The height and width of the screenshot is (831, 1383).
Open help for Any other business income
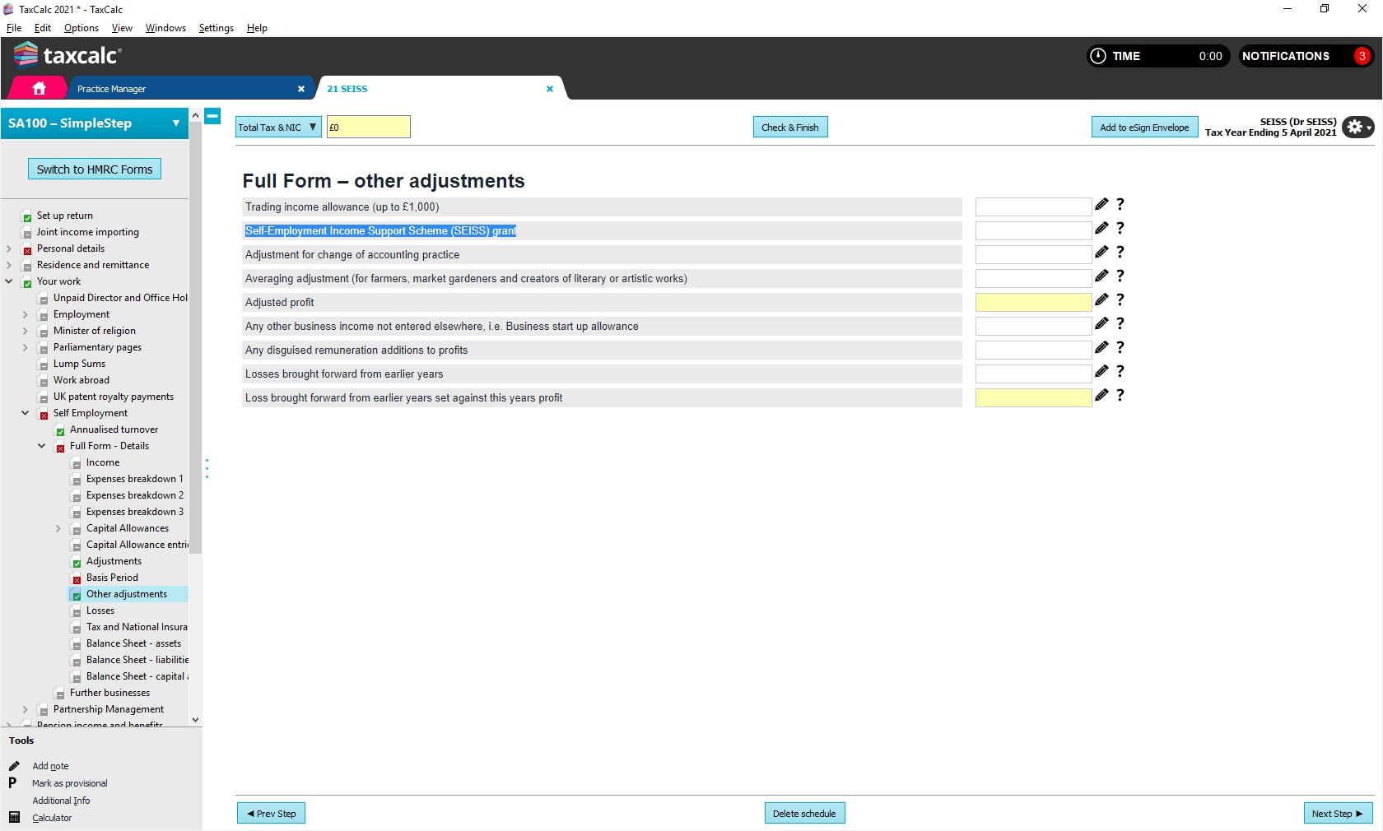(1120, 323)
